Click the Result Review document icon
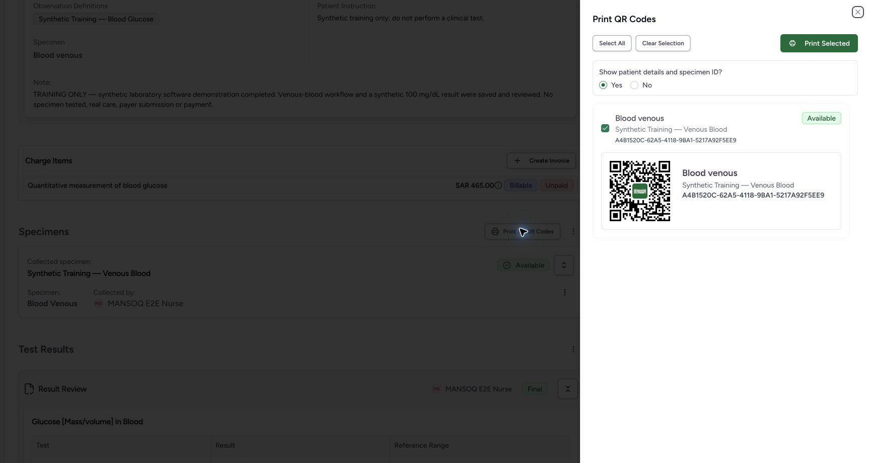This screenshot has width=870, height=463. tap(29, 389)
